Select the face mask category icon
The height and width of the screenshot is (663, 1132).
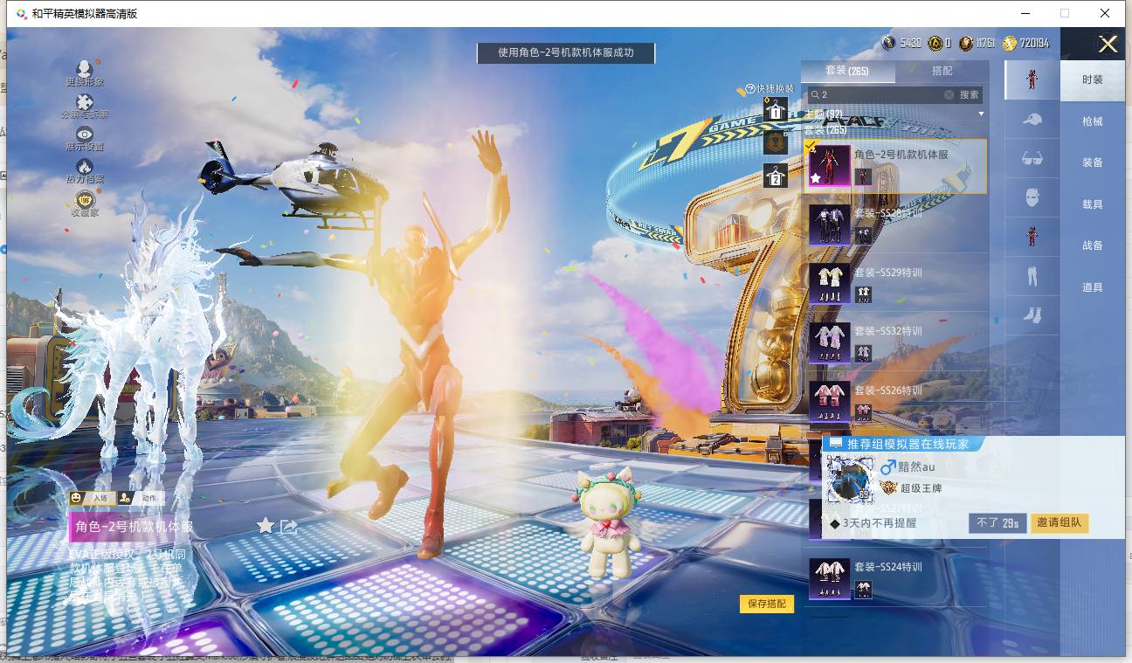(1032, 197)
